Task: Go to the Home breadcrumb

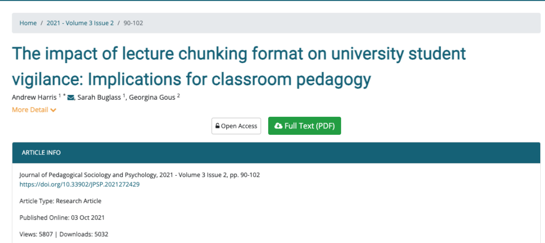Action: tap(28, 23)
